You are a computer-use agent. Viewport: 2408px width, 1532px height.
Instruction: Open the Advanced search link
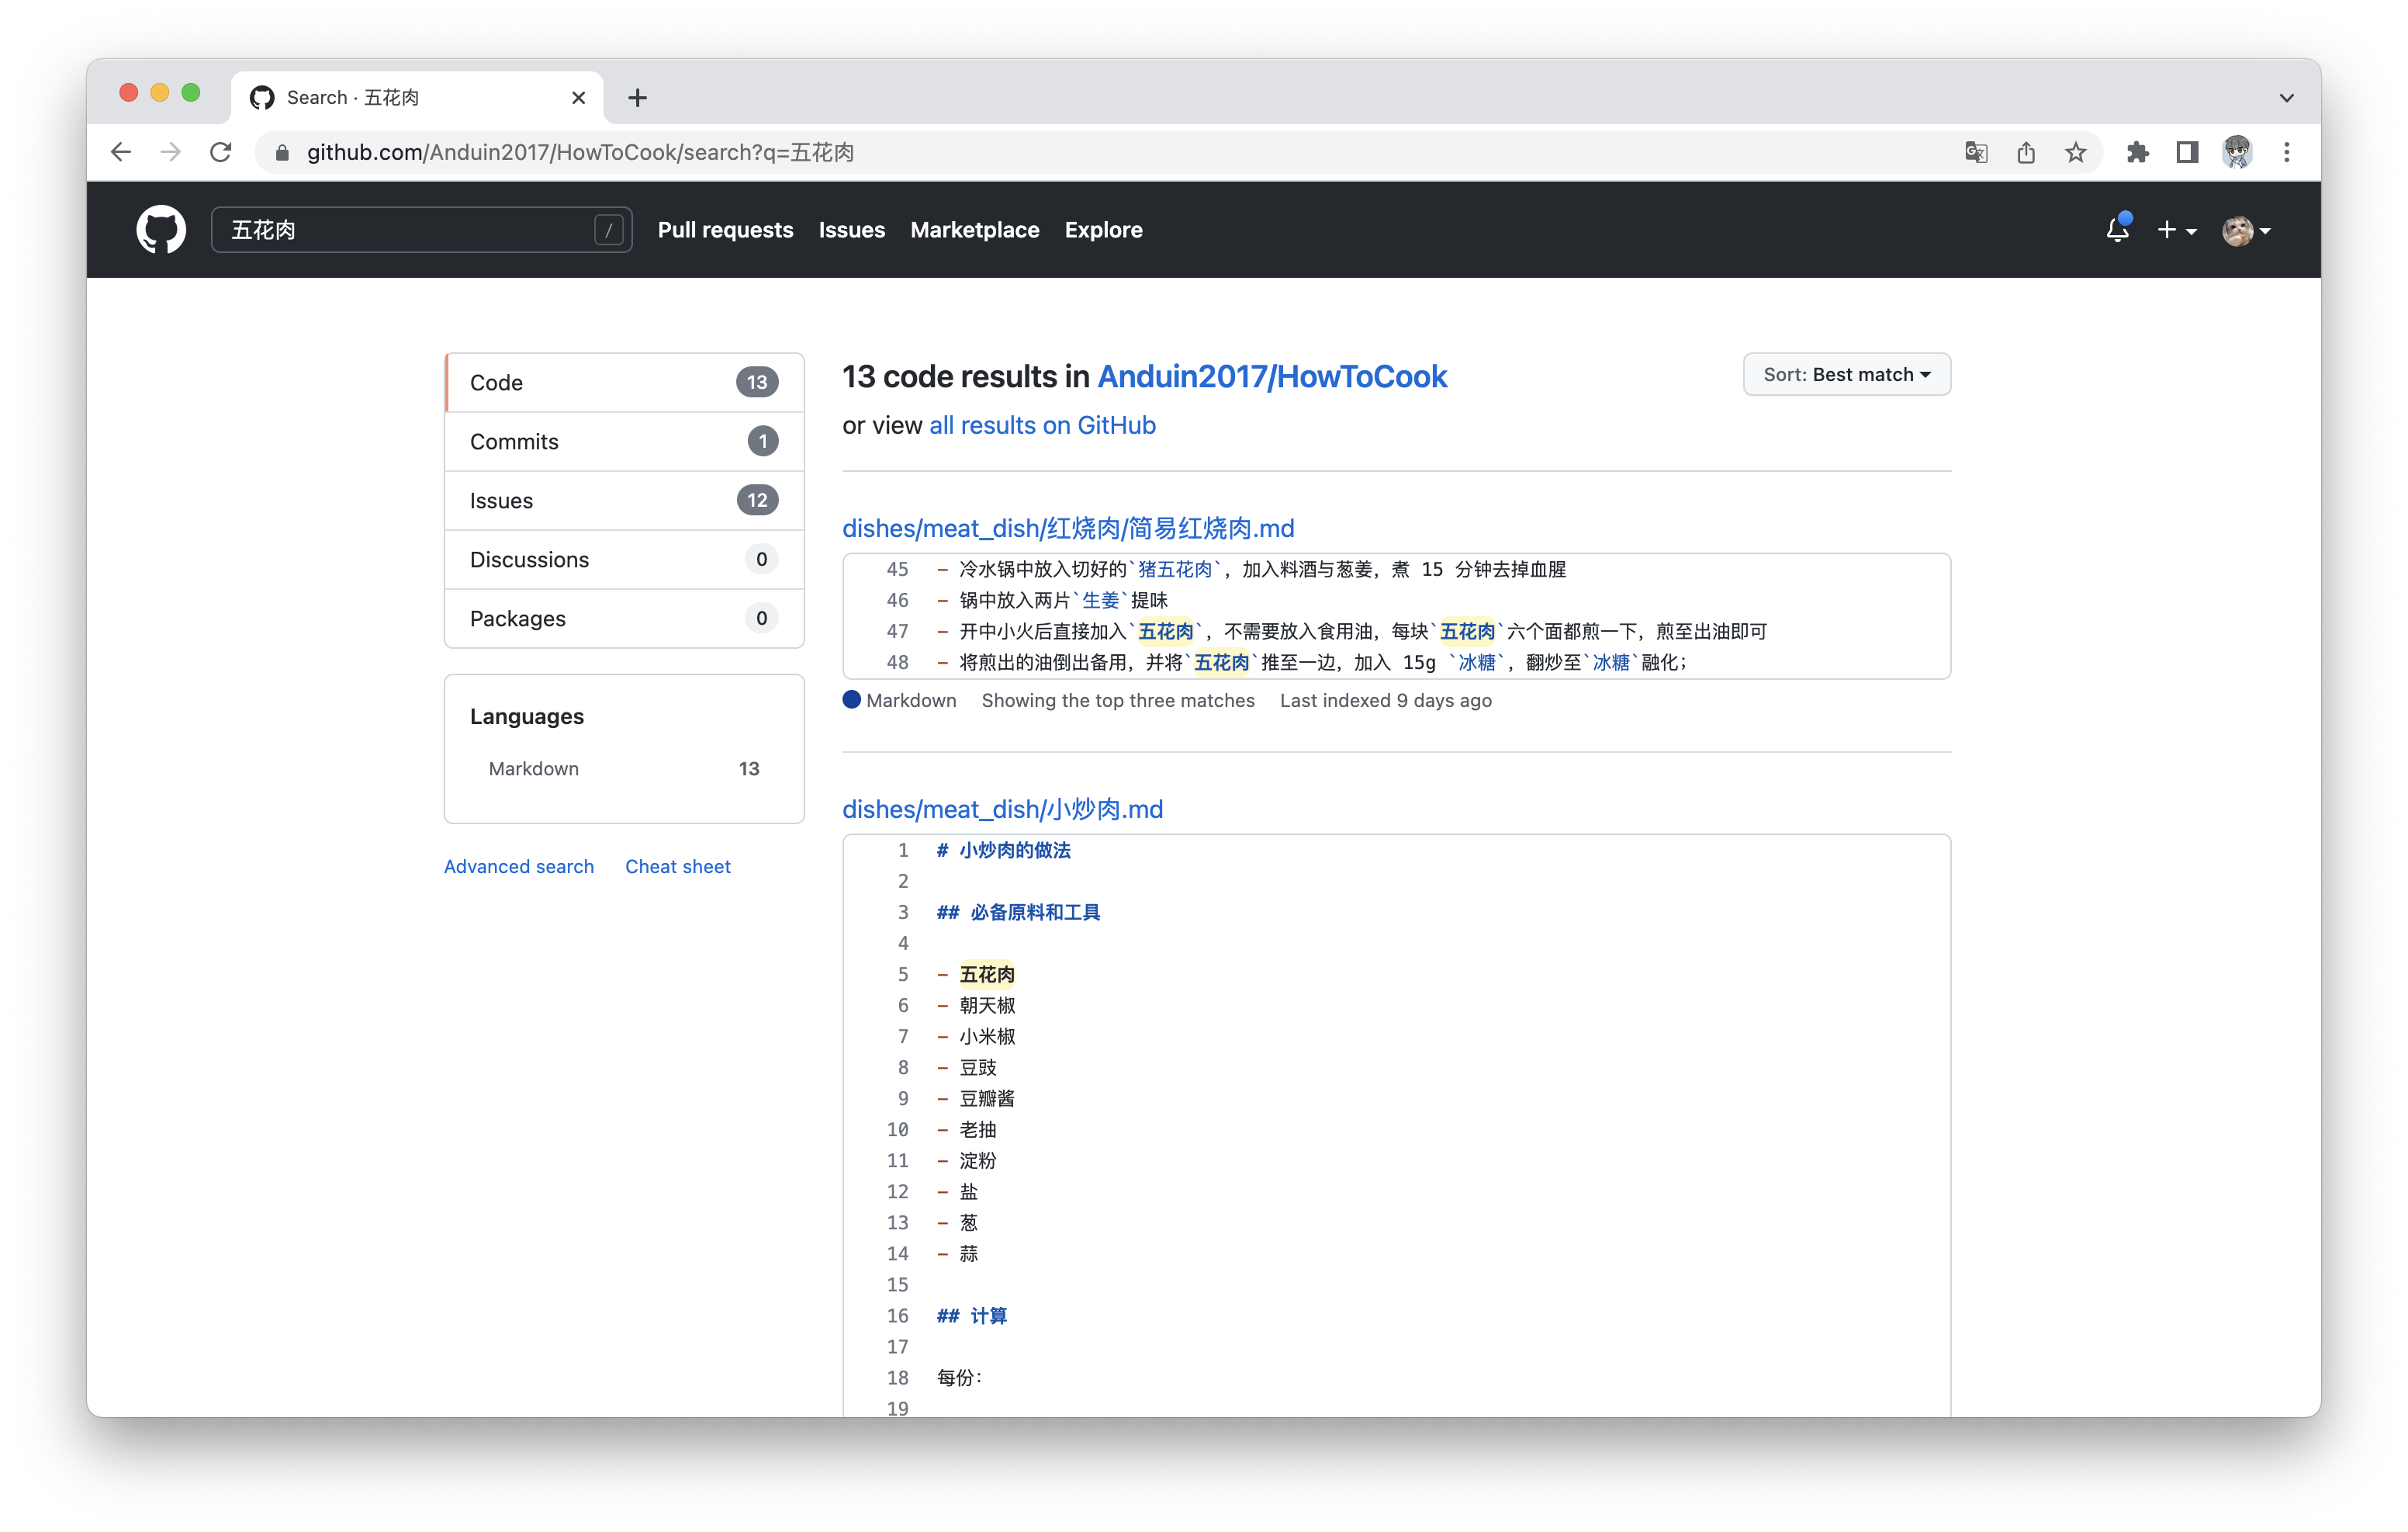click(x=518, y=867)
